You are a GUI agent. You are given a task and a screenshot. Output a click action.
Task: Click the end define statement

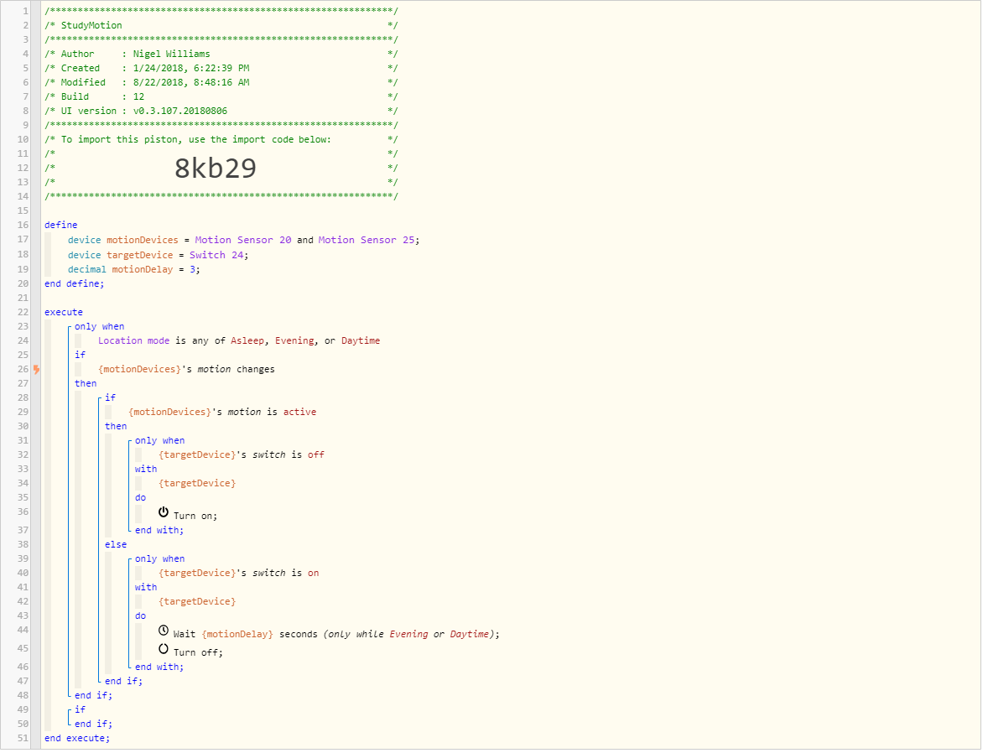tap(75, 285)
